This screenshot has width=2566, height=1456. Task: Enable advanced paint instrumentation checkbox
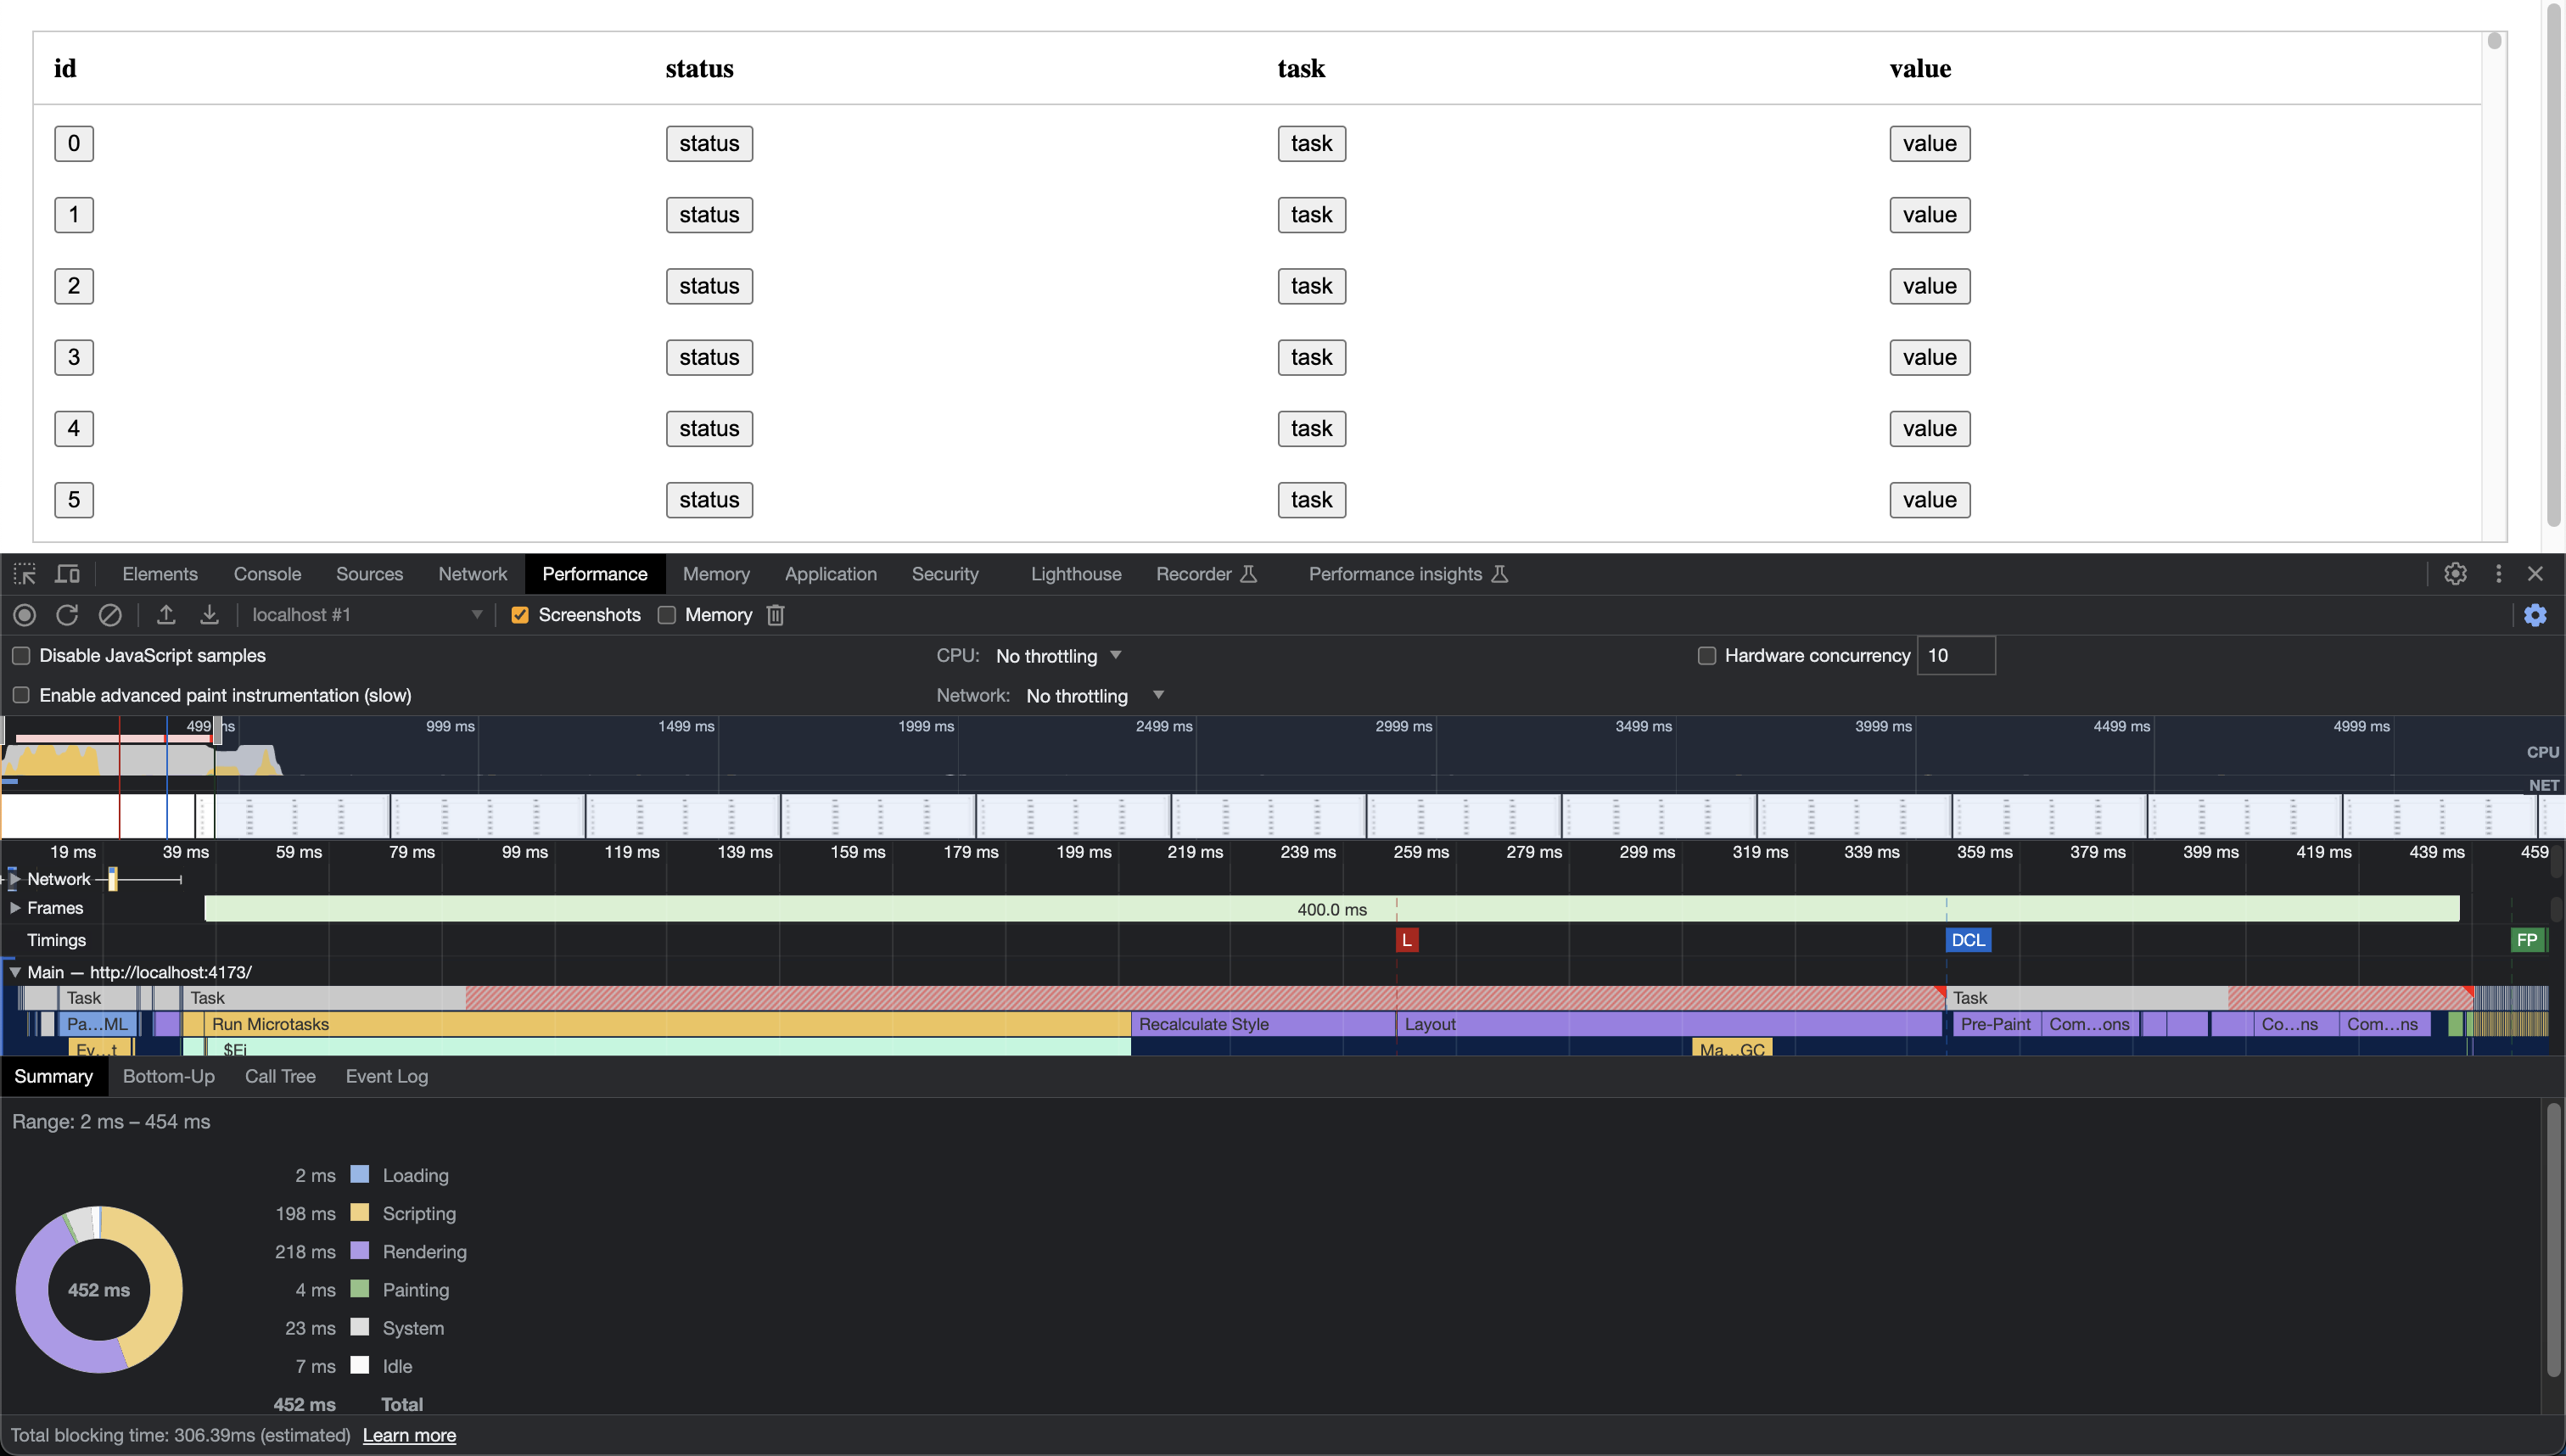coord(21,695)
